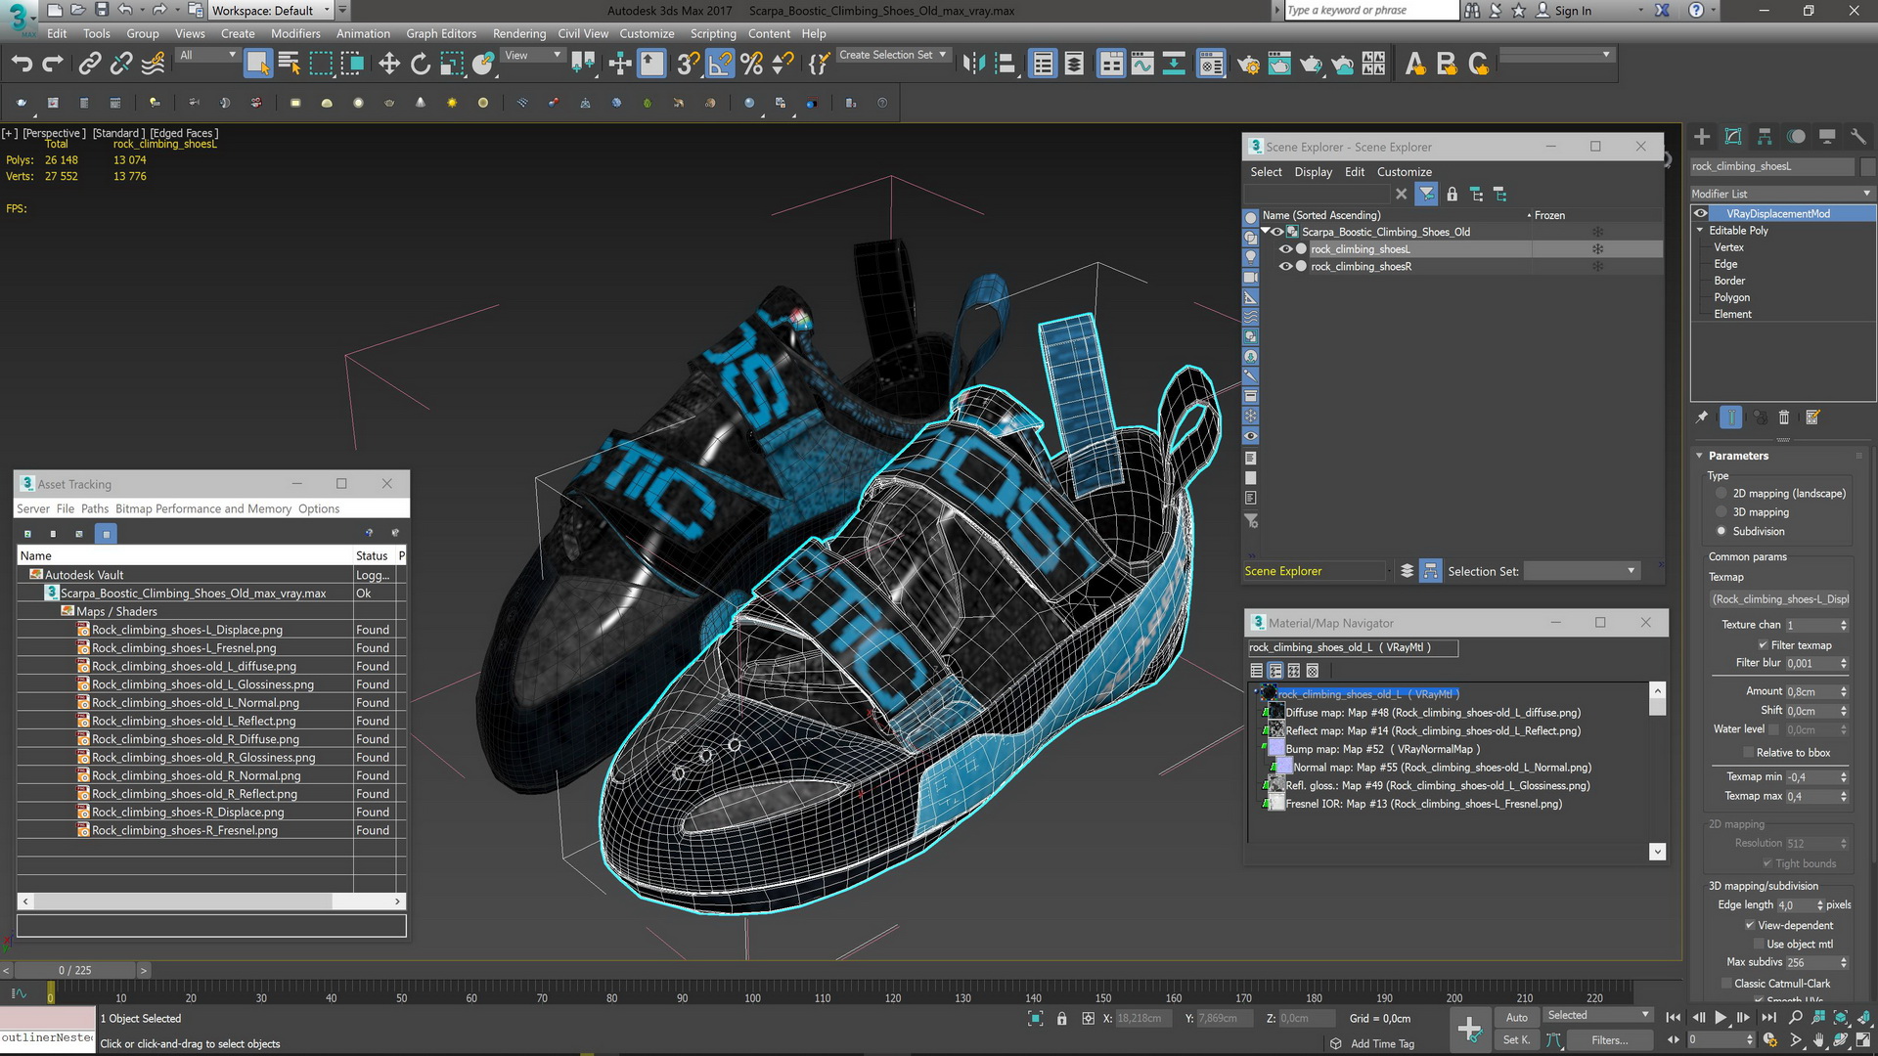Open the Selection Set dropdown in Scene Explorer
Viewport: 1878px width, 1056px height.
1581,571
